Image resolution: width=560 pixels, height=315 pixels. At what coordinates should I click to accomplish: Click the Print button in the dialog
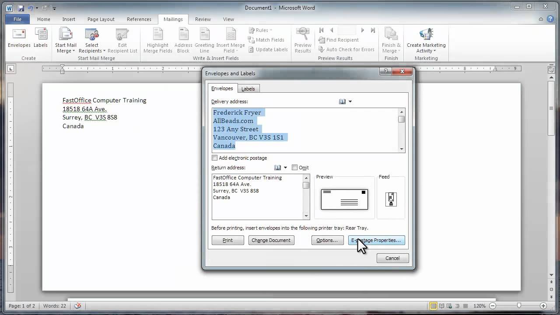tap(227, 240)
